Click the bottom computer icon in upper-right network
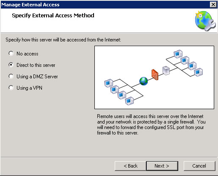Viewport: 218px width, 176px height. [x=199, y=72]
